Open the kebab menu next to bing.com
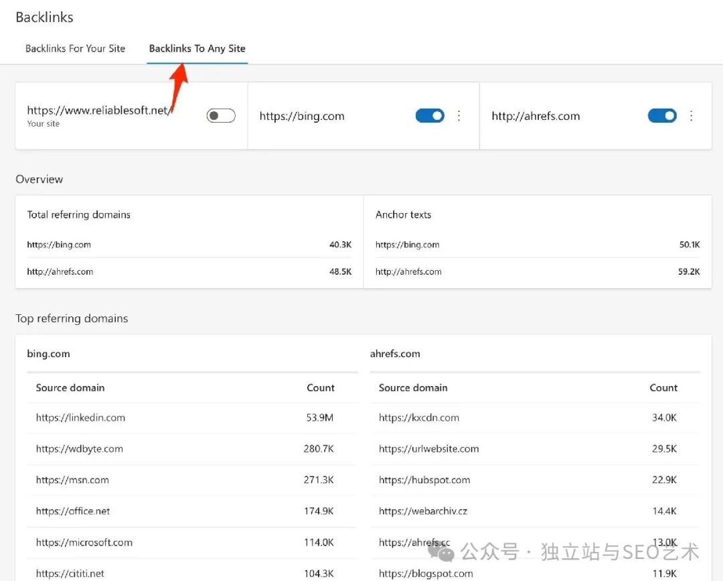Screen dimensions: 723x581 click(459, 115)
